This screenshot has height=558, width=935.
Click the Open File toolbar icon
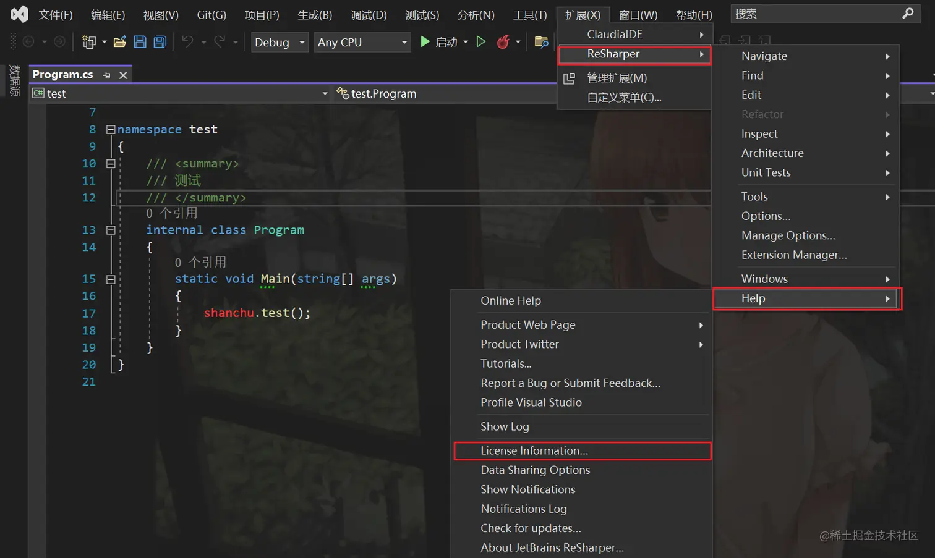point(120,41)
